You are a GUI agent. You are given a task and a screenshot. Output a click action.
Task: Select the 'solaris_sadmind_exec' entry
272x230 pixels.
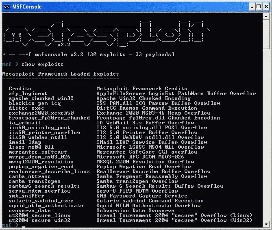click(41, 201)
